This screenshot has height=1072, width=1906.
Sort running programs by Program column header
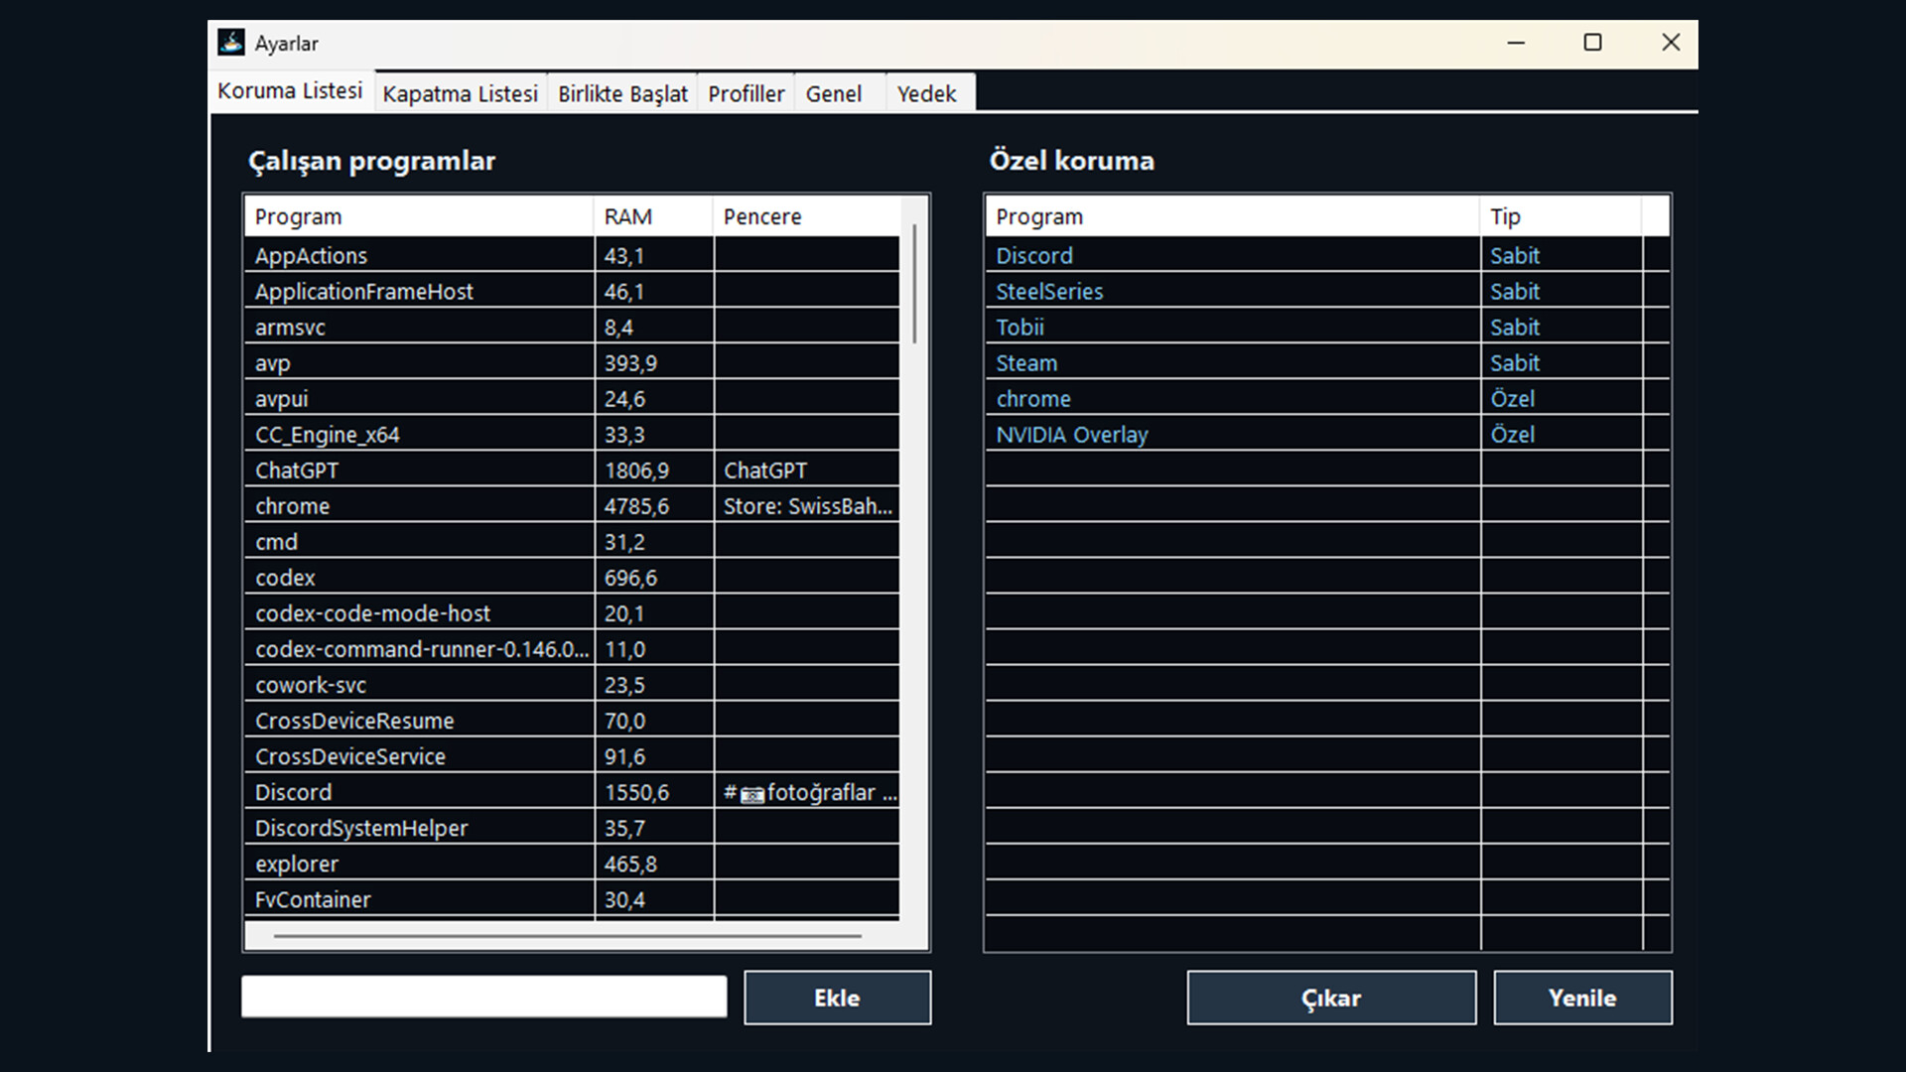[x=419, y=216]
